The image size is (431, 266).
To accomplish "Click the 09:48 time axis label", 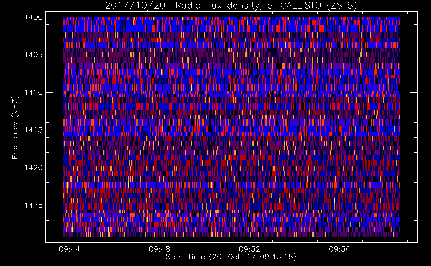I will [x=160, y=249].
